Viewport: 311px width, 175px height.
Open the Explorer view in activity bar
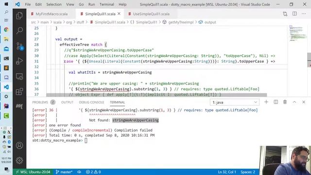pyautogui.click(x=19, y=16)
